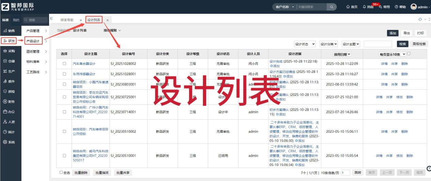Click the 导出 export button
Image resolution: width=431 pixels, height=181 pixels.
pyautogui.click(x=407, y=33)
